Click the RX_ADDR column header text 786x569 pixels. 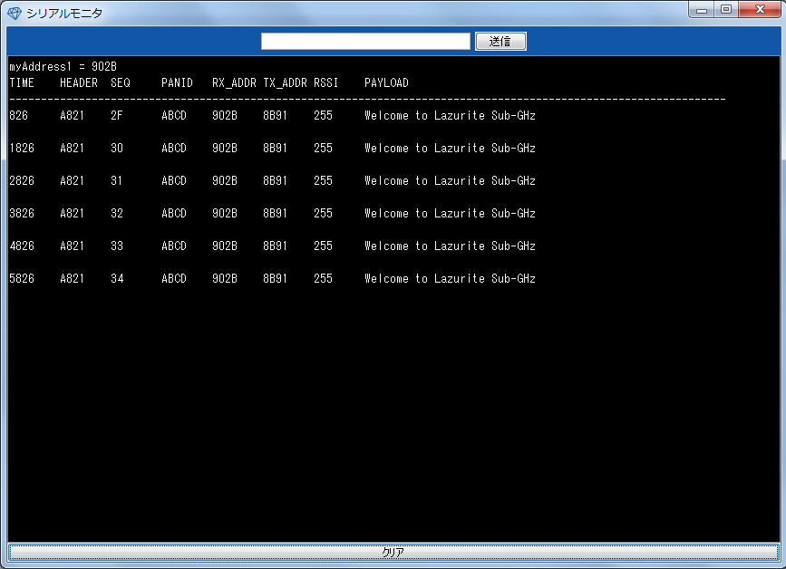click(x=234, y=82)
